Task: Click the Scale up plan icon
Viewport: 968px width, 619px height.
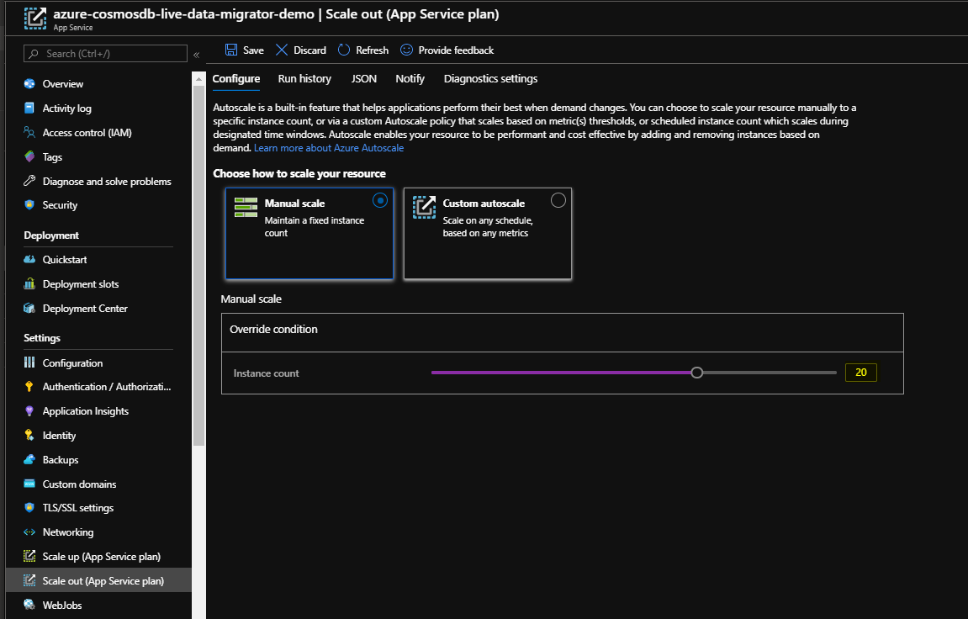Action: pyautogui.click(x=29, y=556)
